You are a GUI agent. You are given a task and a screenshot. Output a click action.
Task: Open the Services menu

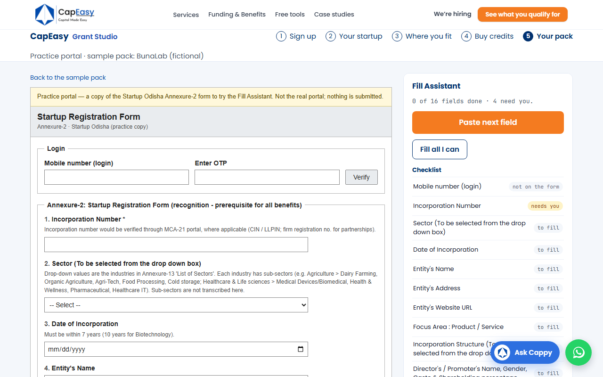[186, 15]
